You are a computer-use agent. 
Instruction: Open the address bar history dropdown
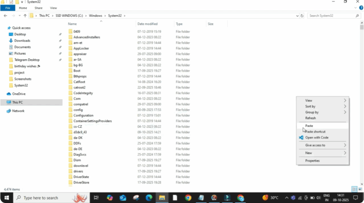[x=297, y=16]
